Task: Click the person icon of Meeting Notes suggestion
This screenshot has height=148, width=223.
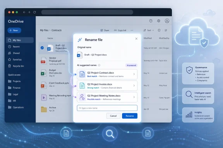Action: [82, 97]
